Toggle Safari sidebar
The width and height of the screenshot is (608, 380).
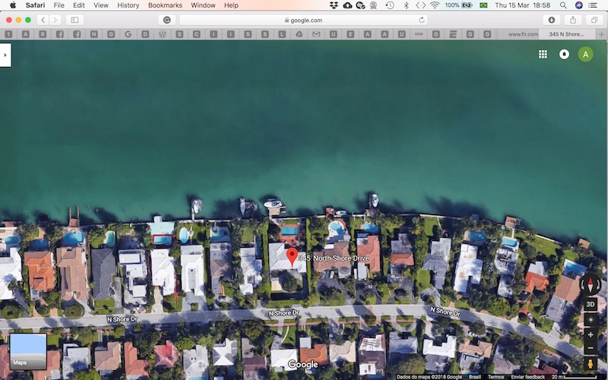74,20
